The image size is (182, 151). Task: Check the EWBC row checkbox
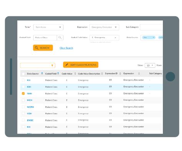tap(23, 120)
